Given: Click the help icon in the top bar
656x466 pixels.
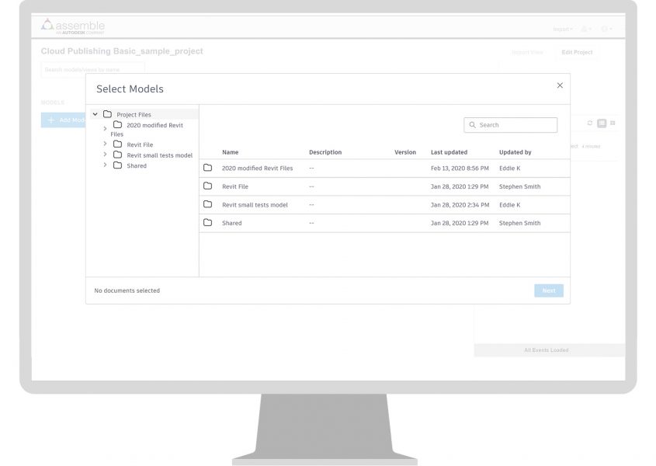Looking at the screenshot, I should 604,28.
